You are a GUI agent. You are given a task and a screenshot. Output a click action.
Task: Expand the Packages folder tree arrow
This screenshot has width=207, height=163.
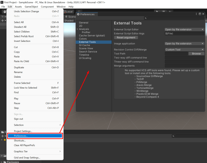coord(2,162)
